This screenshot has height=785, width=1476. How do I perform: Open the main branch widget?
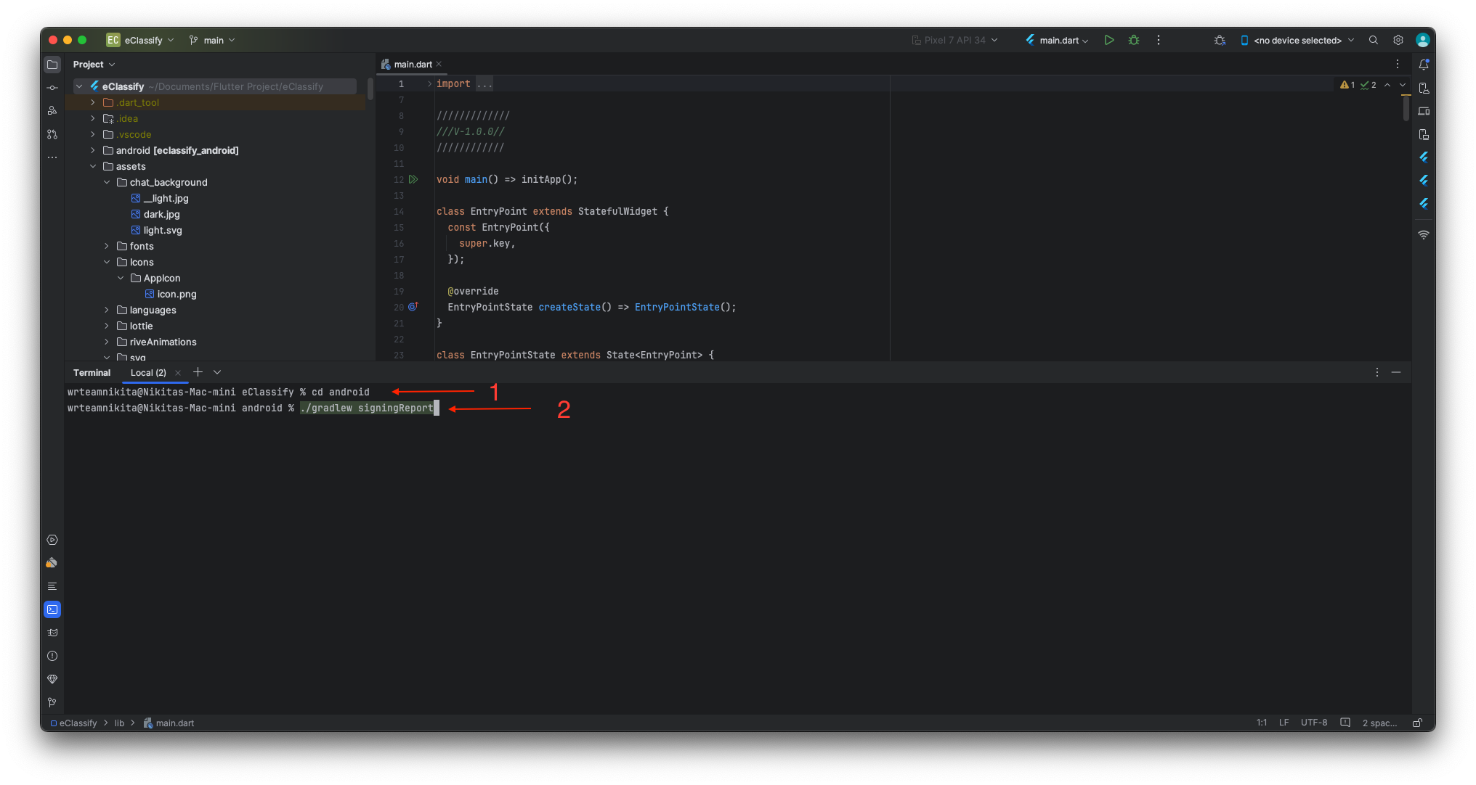(x=213, y=40)
